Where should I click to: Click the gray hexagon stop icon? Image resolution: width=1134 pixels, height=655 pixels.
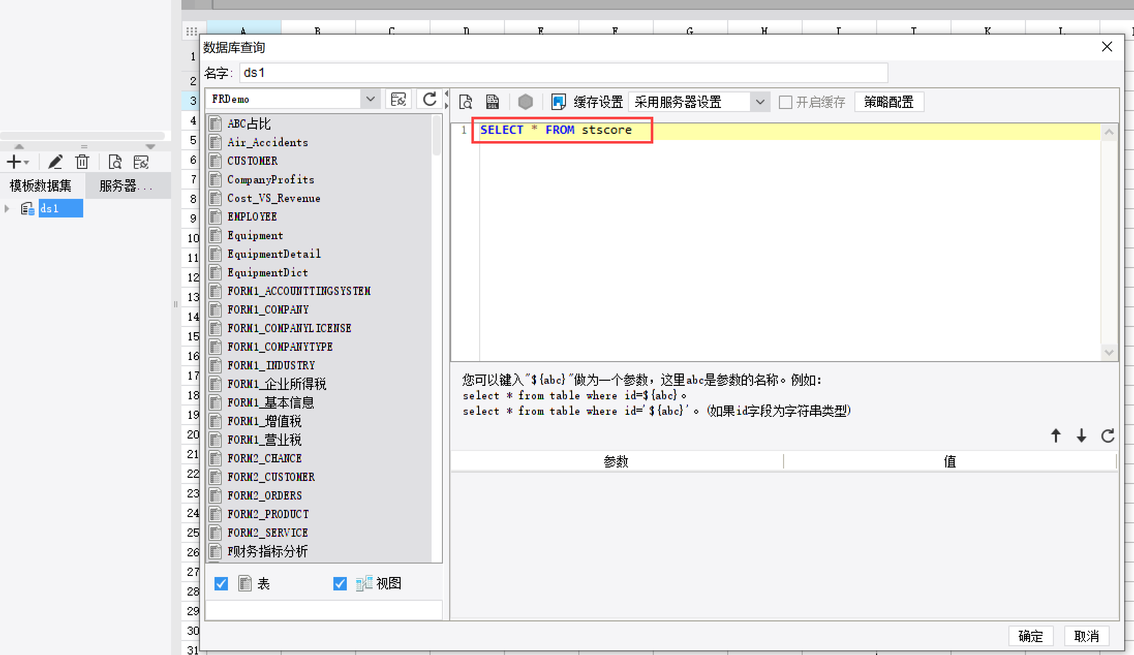tap(525, 102)
